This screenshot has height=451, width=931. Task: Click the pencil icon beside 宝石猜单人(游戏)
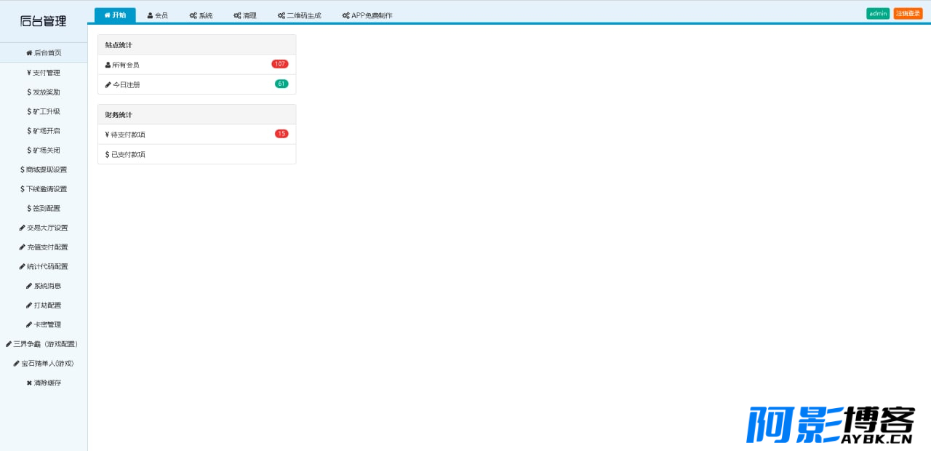coord(16,363)
